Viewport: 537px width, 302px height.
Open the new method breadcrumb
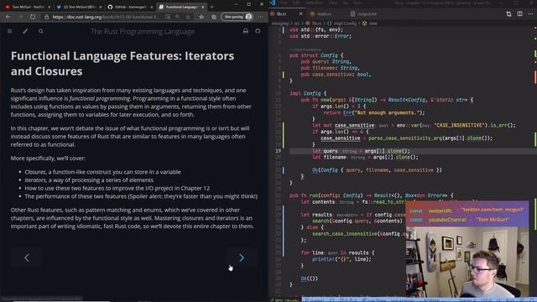(x=370, y=23)
